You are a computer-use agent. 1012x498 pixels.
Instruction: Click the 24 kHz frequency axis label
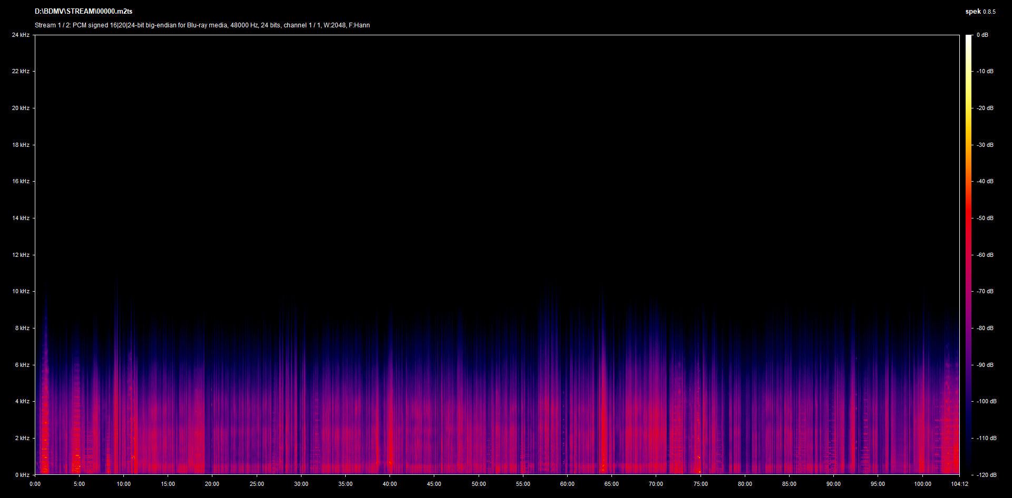tap(21, 35)
